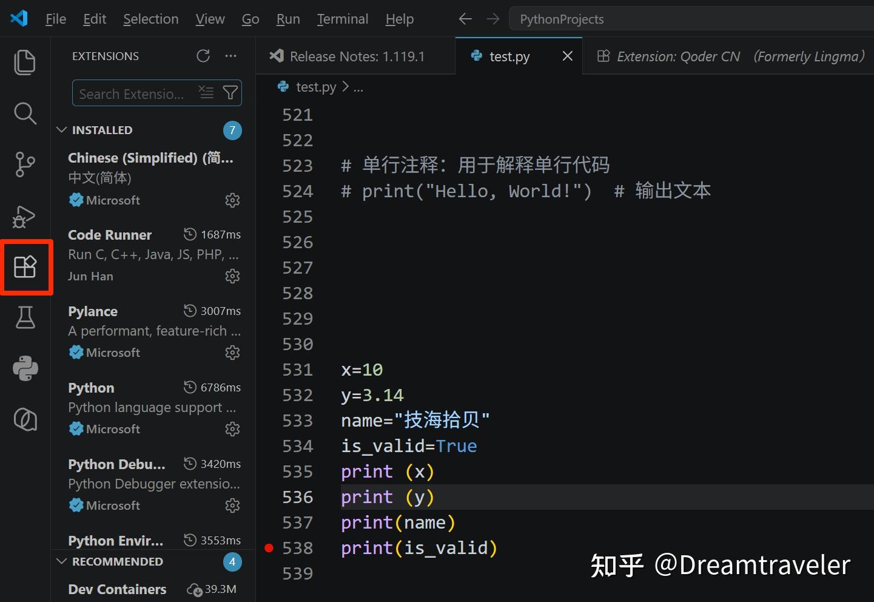The image size is (874, 602).
Task: Select the Dev Containers extension entry
Action: [x=153, y=589]
